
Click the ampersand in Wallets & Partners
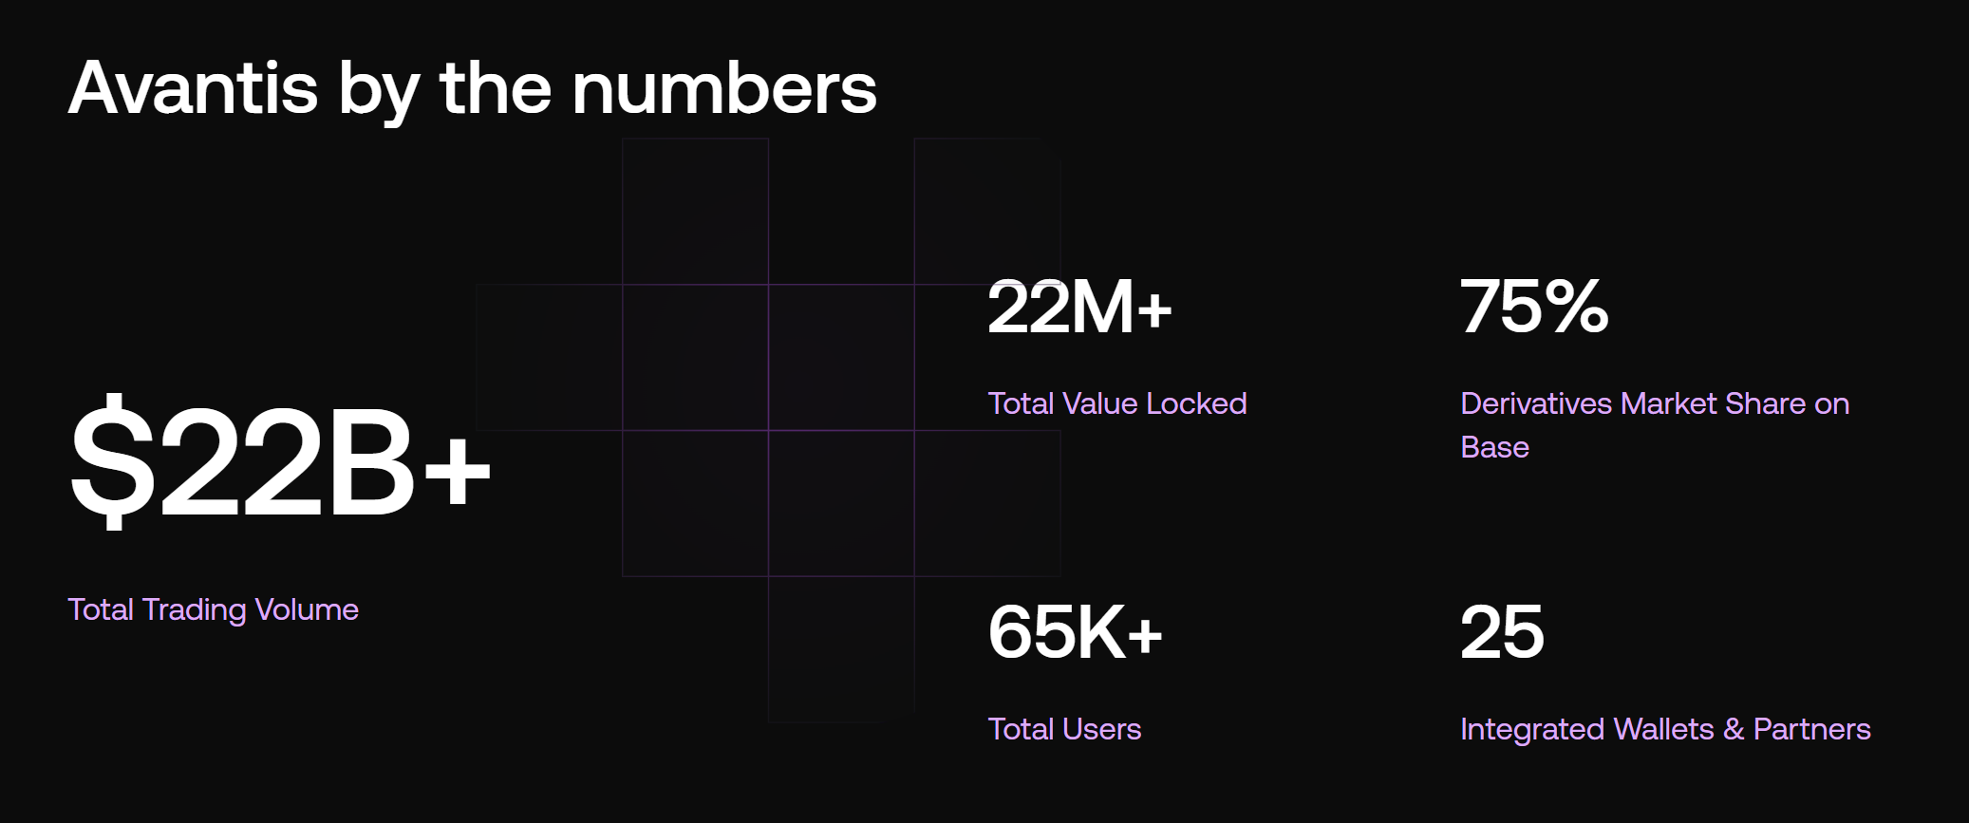click(x=1734, y=729)
